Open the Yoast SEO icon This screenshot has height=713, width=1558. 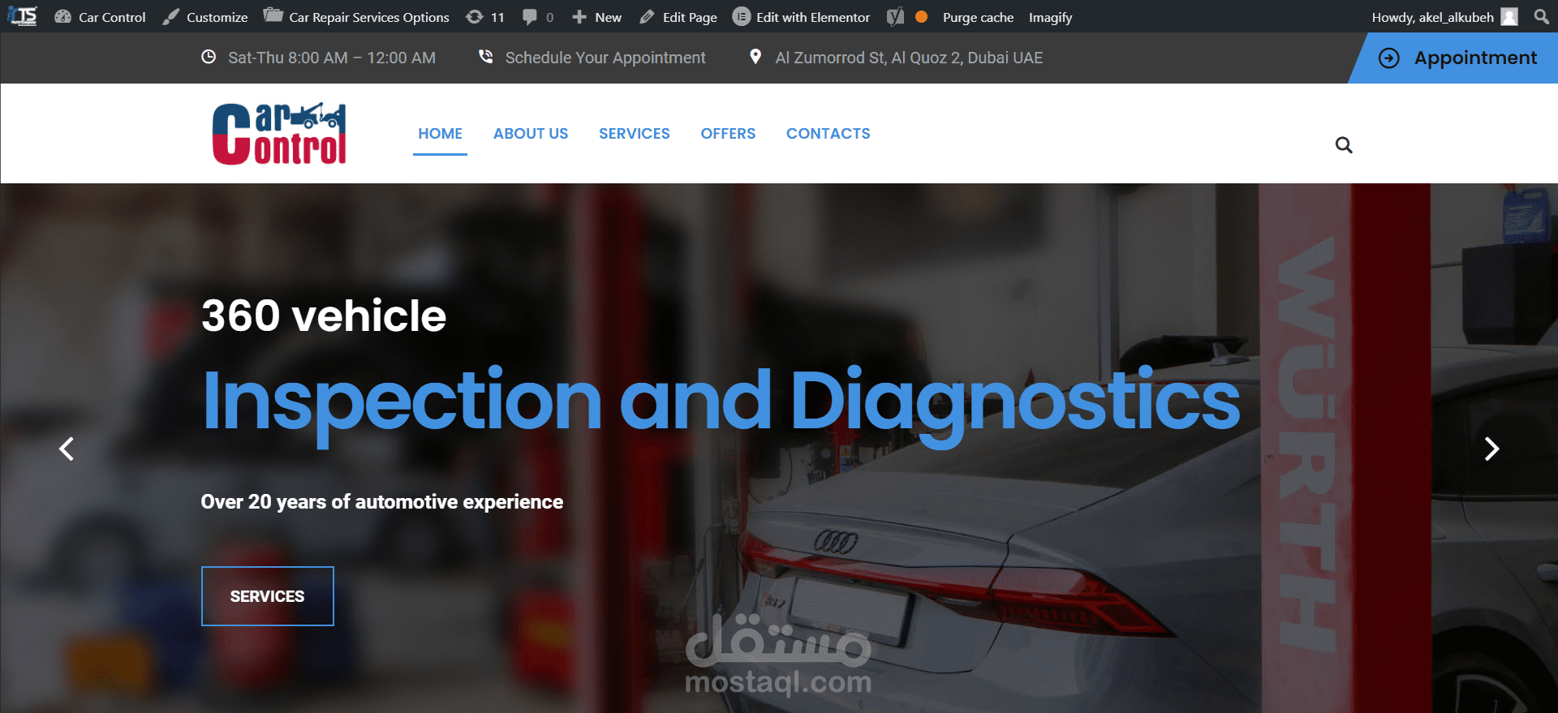point(895,16)
